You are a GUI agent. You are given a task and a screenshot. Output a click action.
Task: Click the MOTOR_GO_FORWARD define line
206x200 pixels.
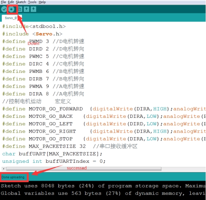pos(104,109)
